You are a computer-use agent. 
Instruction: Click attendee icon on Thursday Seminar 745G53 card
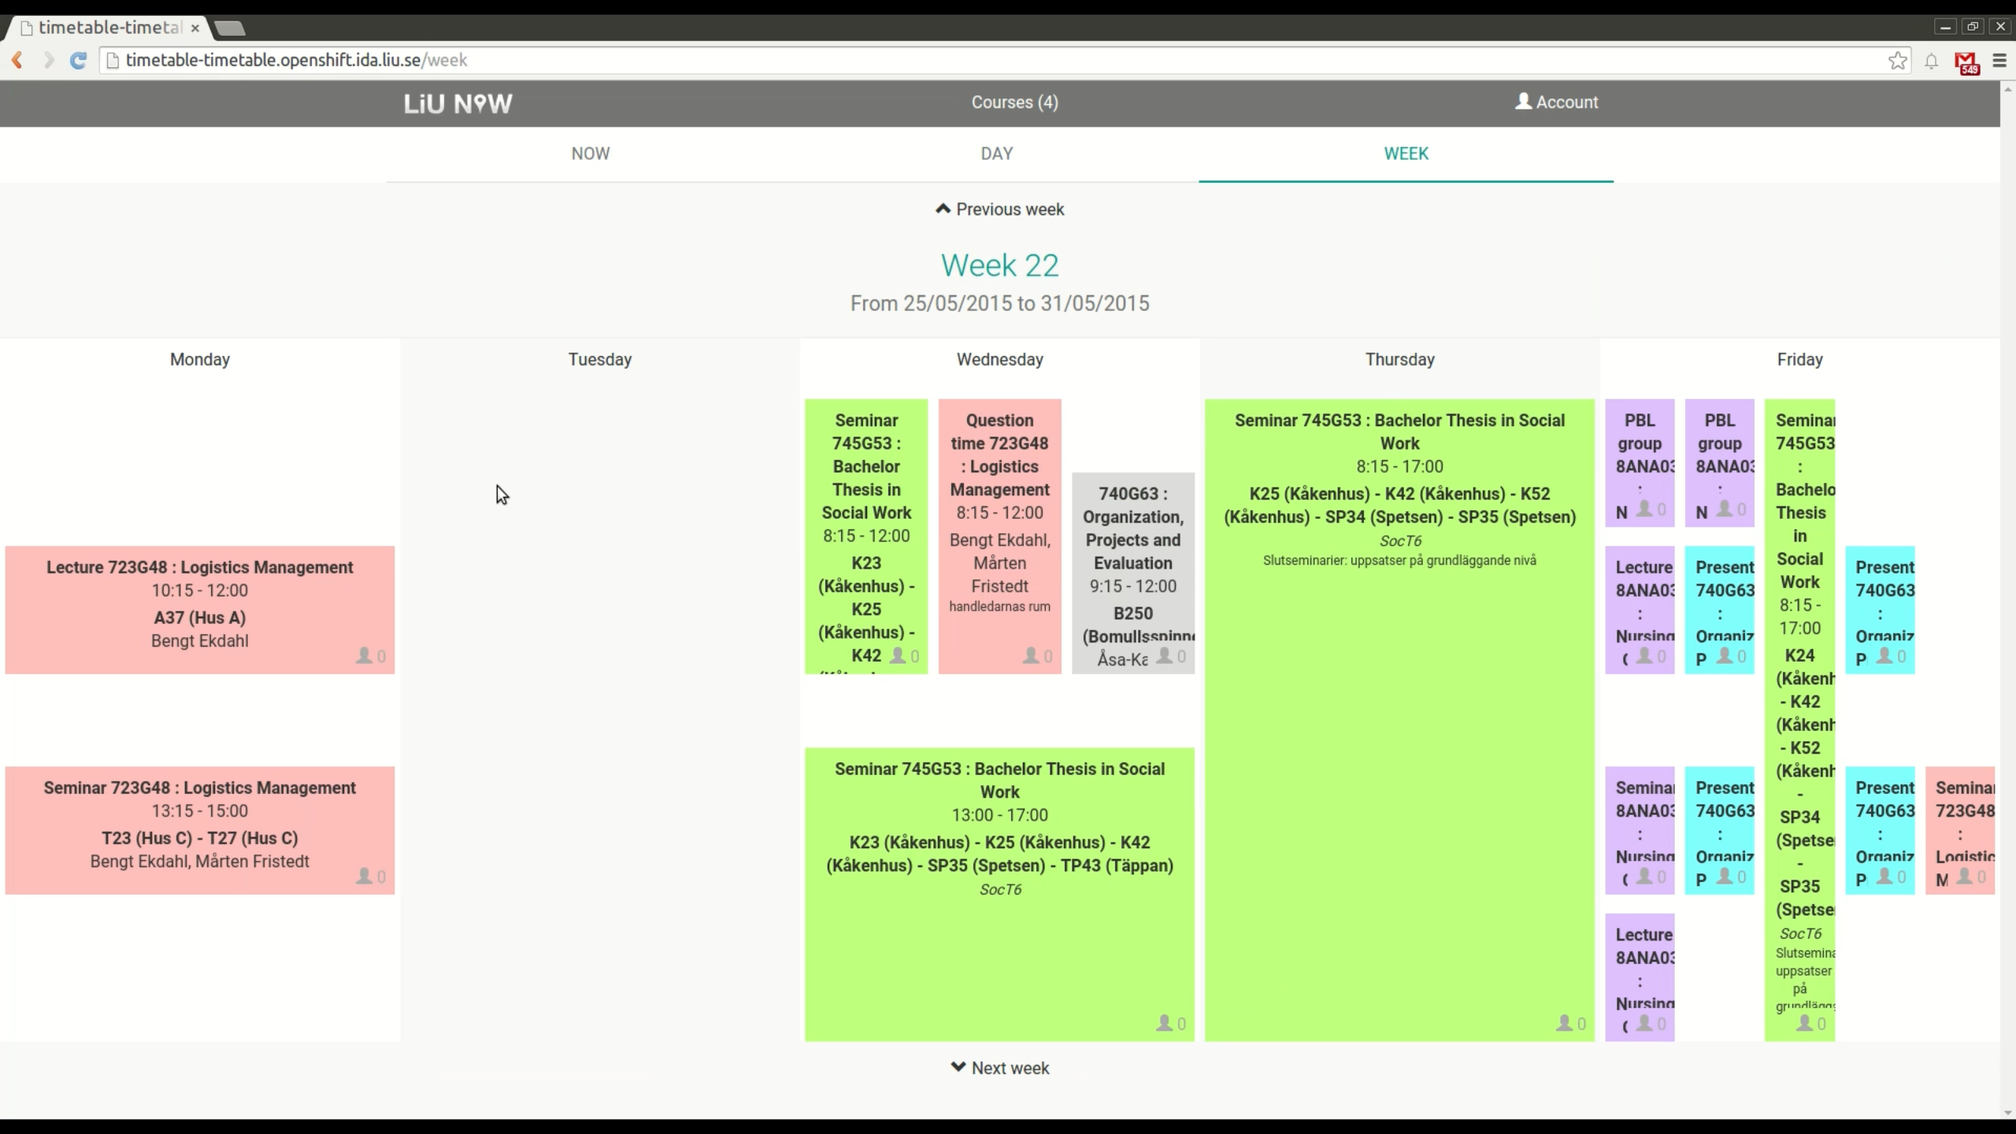(1564, 1022)
